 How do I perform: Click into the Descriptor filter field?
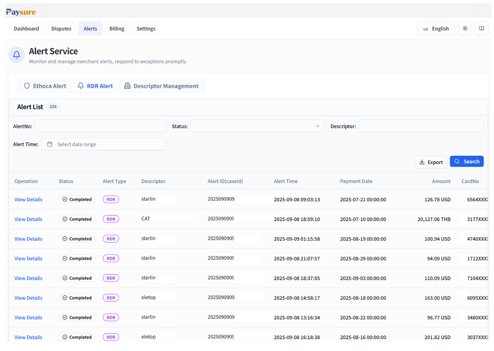click(421, 126)
